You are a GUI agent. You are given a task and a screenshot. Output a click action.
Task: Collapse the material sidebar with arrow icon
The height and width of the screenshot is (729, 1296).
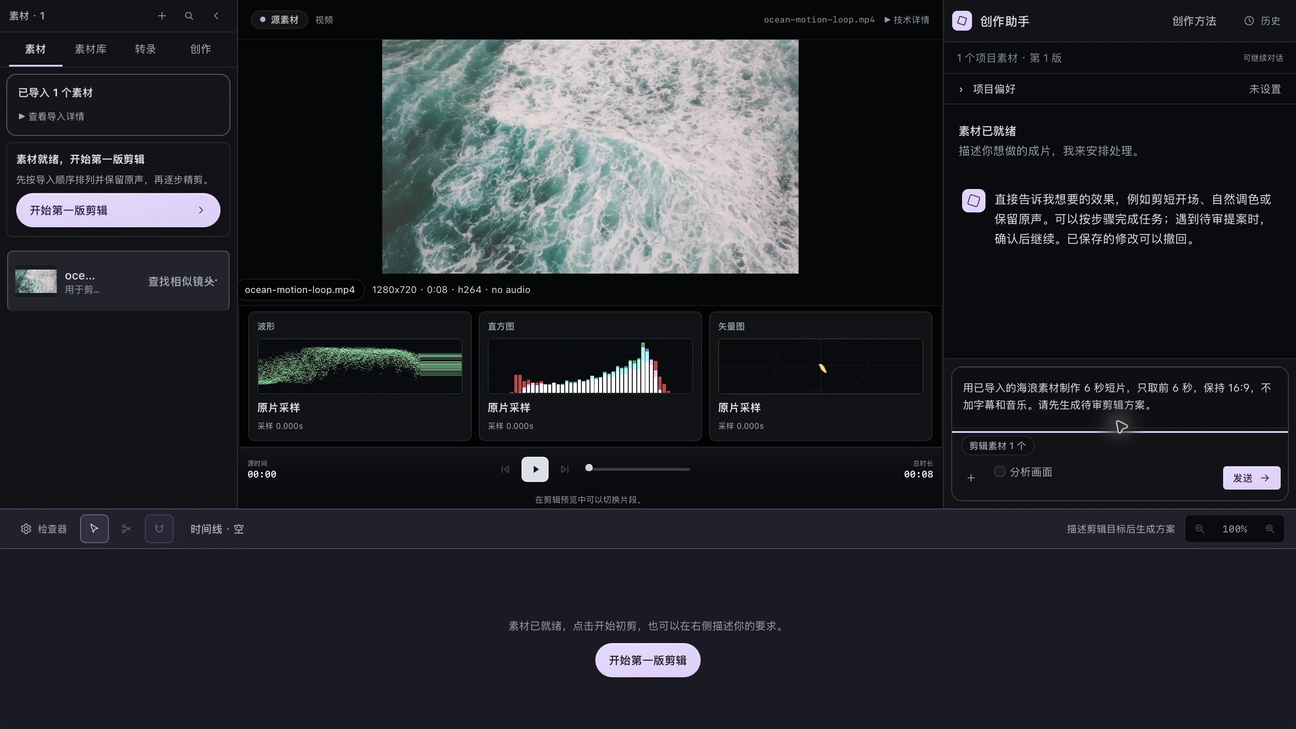[x=216, y=16]
